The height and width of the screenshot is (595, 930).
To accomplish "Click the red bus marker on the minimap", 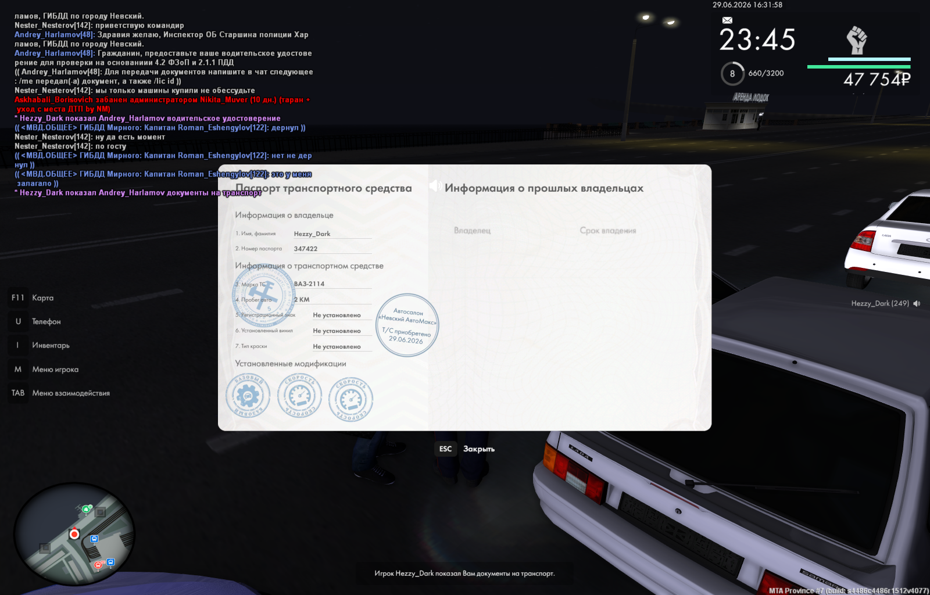I will coord(98,565).
